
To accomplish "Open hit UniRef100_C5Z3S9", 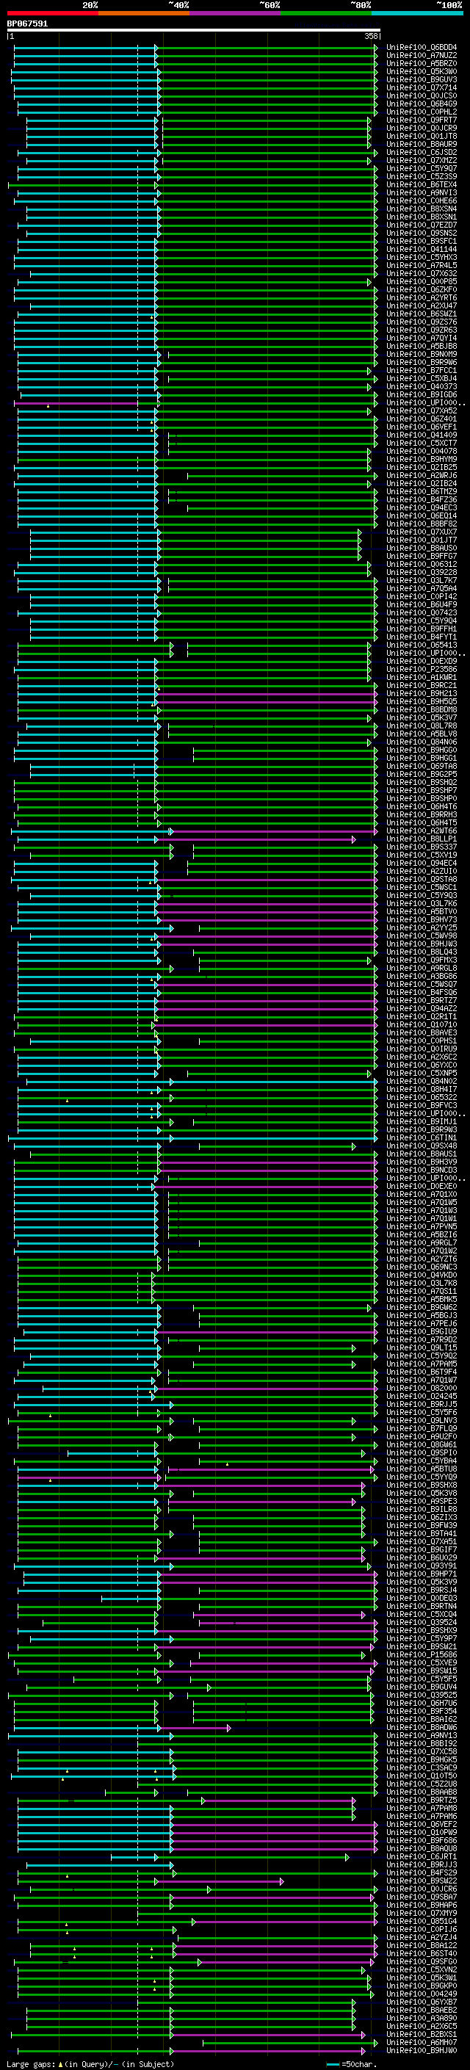I will click(422, 177).
